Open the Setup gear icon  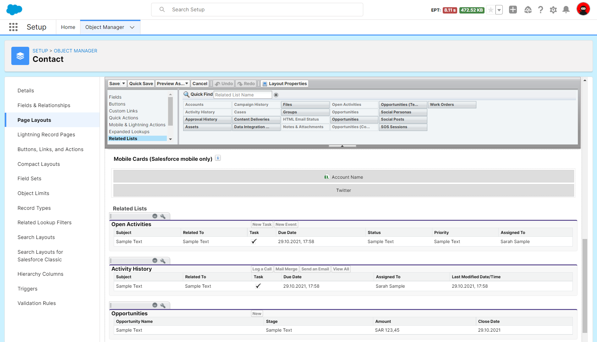click(553, 10)
